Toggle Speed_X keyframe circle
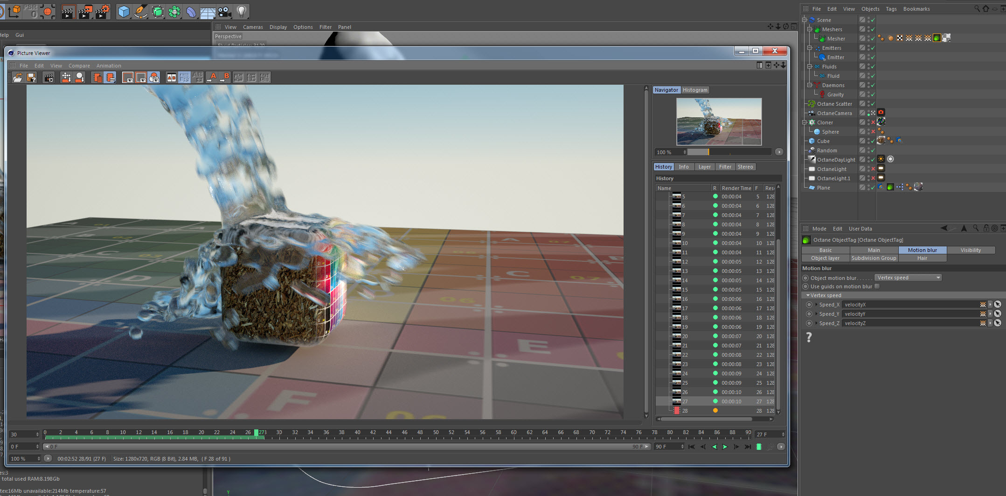The image size is (1006, 496). (809, 305)
